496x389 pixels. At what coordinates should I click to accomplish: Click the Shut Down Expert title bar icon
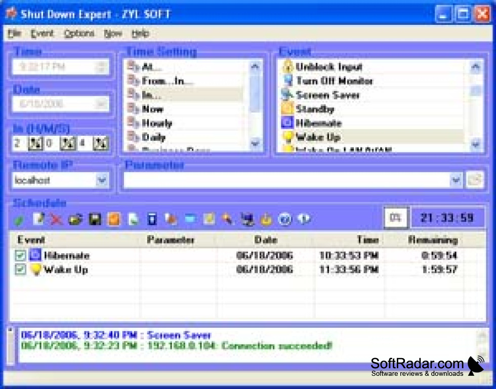[x=11, y=13]
